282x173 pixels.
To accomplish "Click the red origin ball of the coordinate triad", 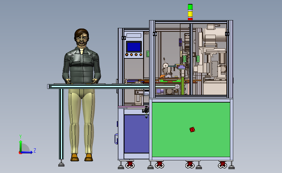I will coord(20,153).
